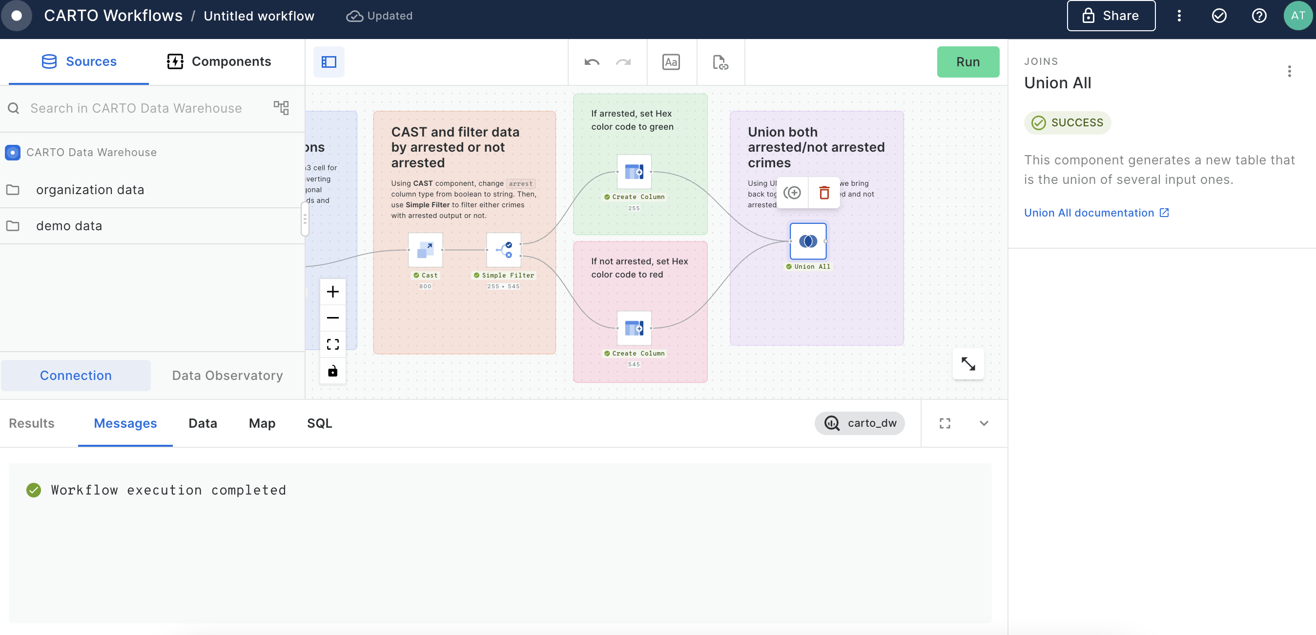Click the left panel resize handle
This screenshot has width=1316, height=635.
pos(305,219)
